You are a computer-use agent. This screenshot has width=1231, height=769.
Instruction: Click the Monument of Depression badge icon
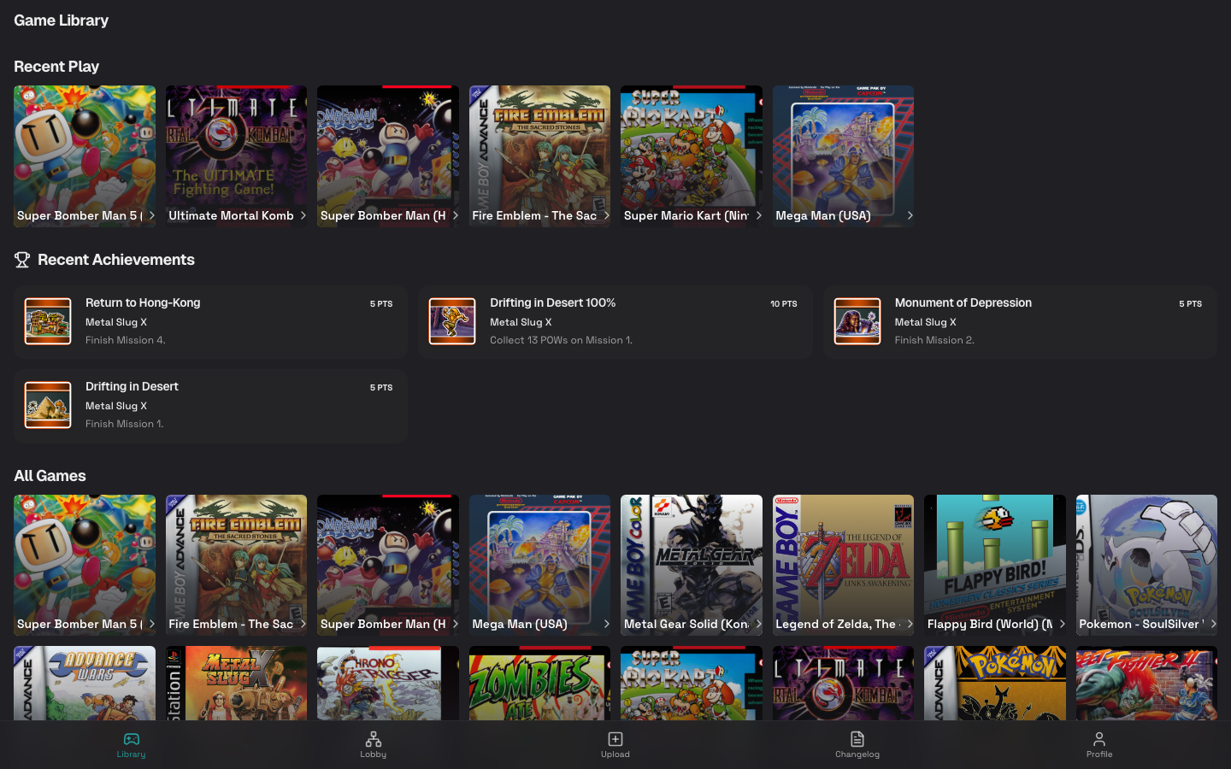[x=857, y=321]
